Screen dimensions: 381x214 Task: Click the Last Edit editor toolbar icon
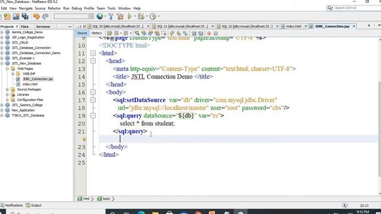tap(110, 33)
